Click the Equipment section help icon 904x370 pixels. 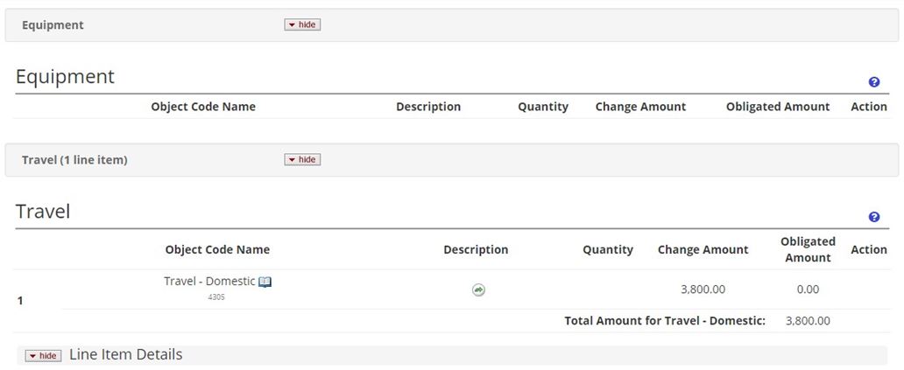(873, 82)
